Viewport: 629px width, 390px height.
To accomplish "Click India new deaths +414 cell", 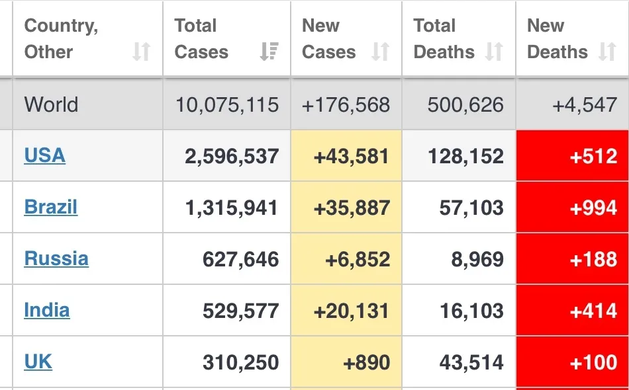I will coord(573,311).
